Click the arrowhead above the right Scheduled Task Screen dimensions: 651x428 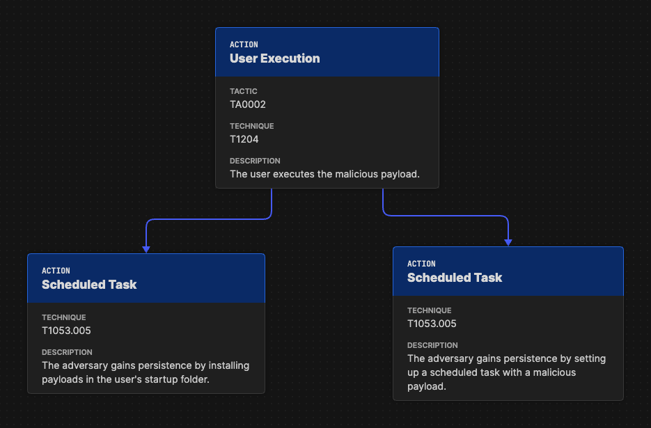point(509,240)
